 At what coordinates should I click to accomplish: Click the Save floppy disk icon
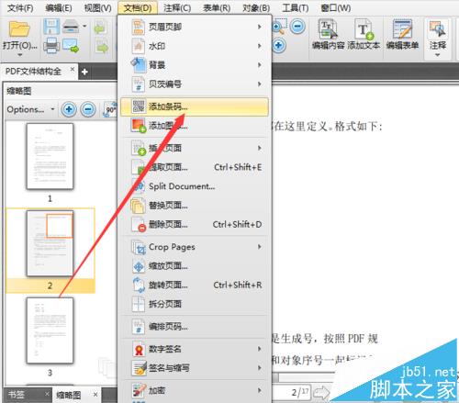(51, 27)
